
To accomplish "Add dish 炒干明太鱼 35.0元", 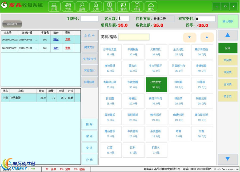I will point(111,52).
